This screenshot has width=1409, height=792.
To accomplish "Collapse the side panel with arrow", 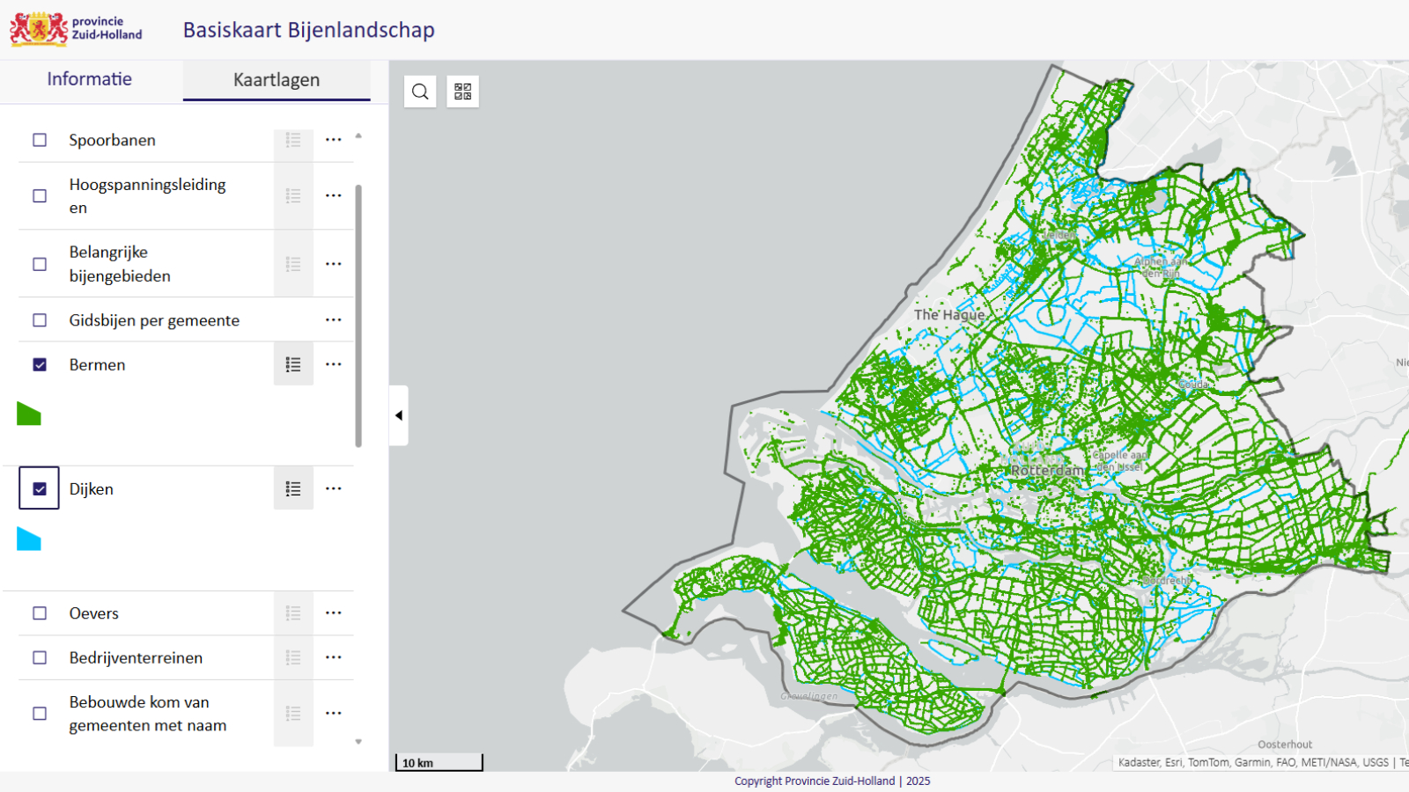I will [399, 415].
